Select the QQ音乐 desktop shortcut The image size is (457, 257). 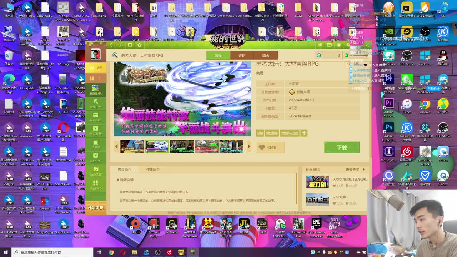coord(443,106)
